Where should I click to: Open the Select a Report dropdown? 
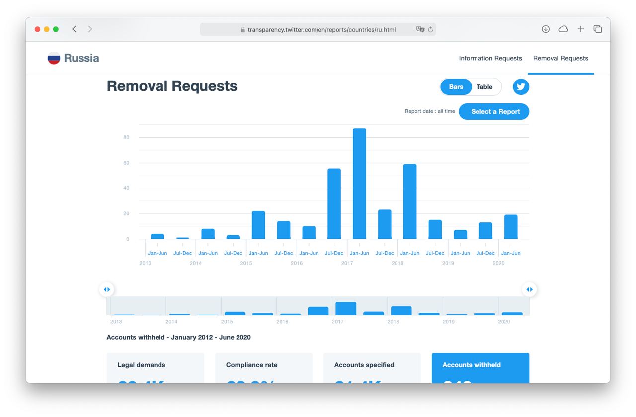pyautogui.click(x=494, y=111)
